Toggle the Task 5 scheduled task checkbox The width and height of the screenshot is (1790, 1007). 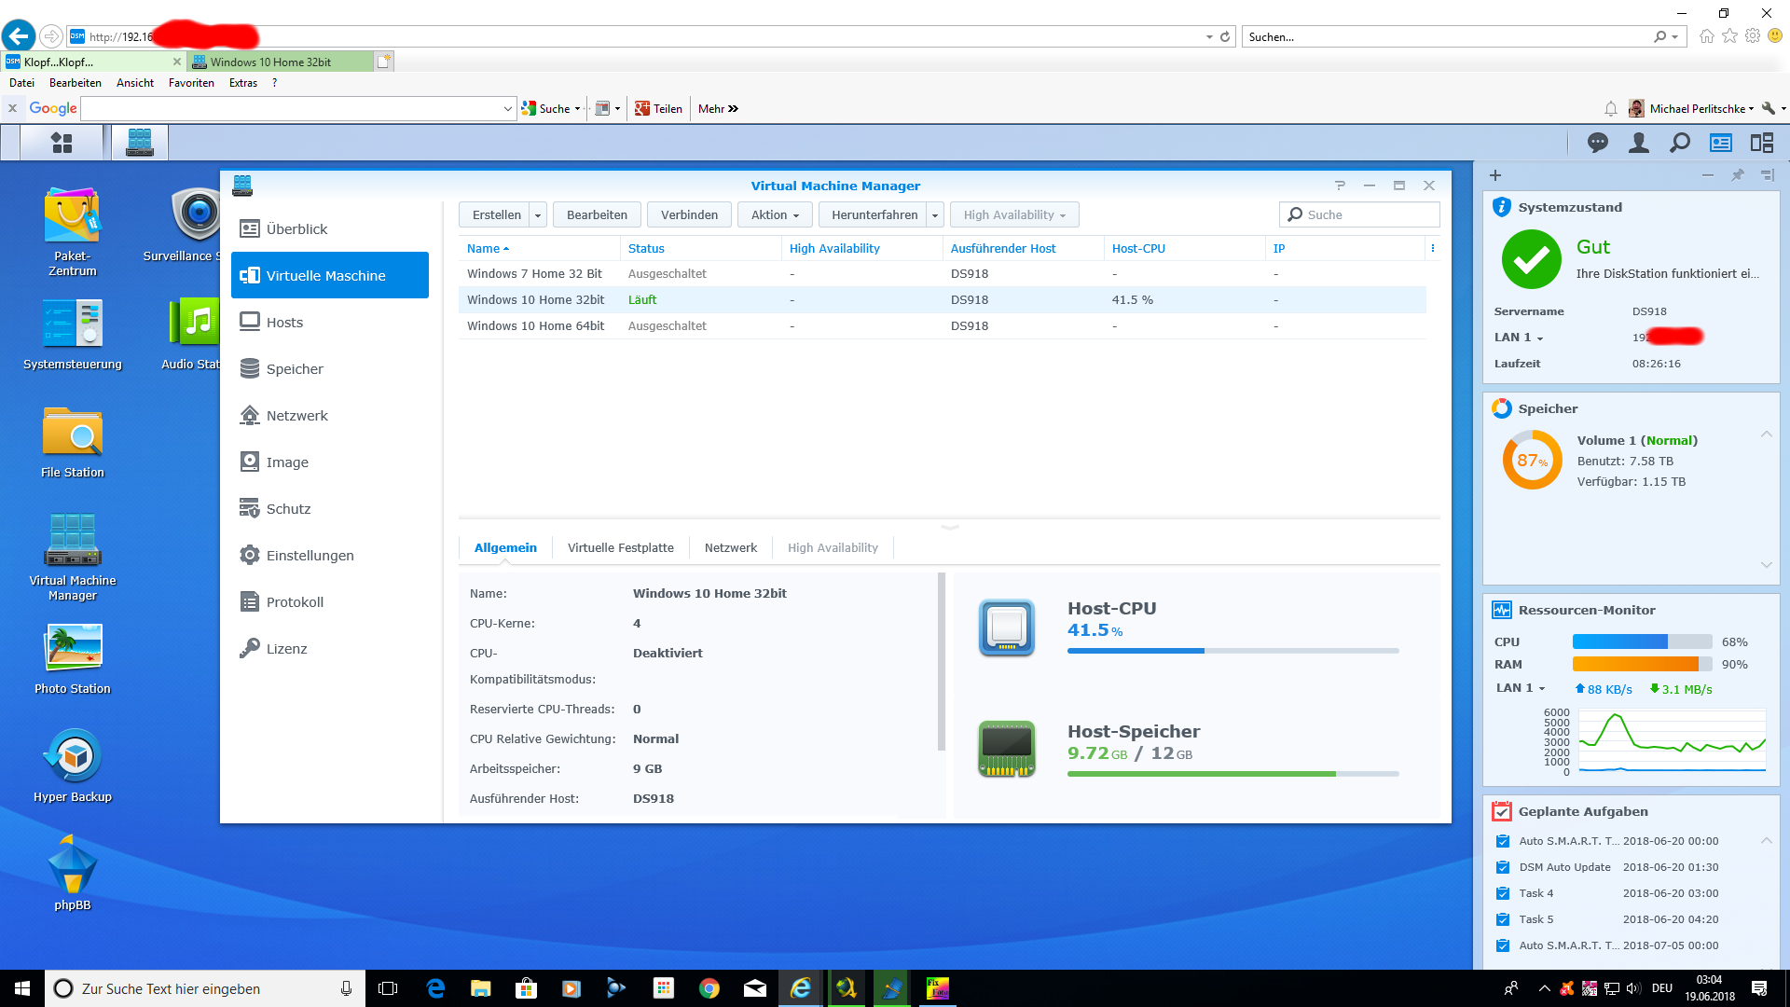pos(1502,919)
